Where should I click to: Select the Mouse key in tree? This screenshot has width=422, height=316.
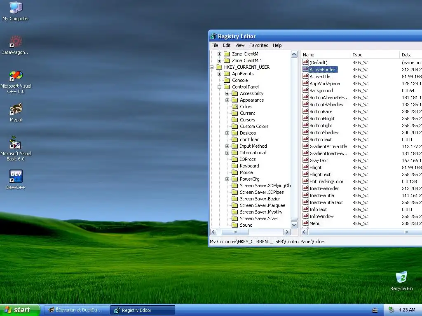click(x=246, y=172)
